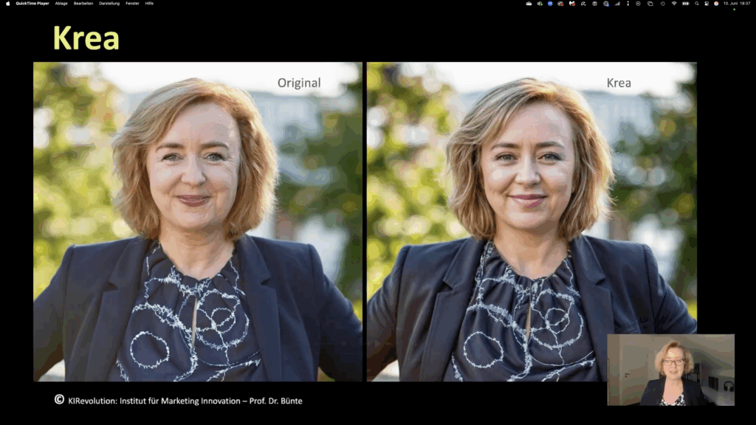This screenshot has height=425, width=756.
Task: Click the Original portrait photo
Action: coord(198,221)
